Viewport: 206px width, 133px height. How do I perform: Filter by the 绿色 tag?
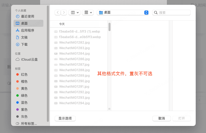pyautogui.click(x=28, y=95)
